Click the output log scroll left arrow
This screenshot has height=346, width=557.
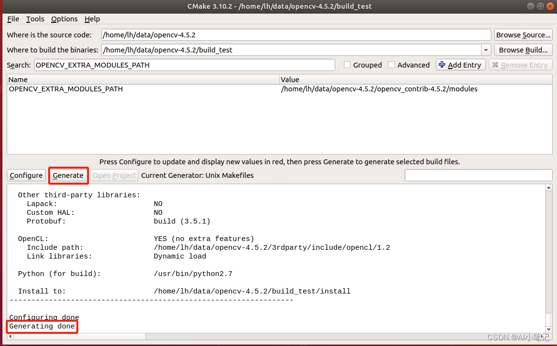click(x=10, y=336)
